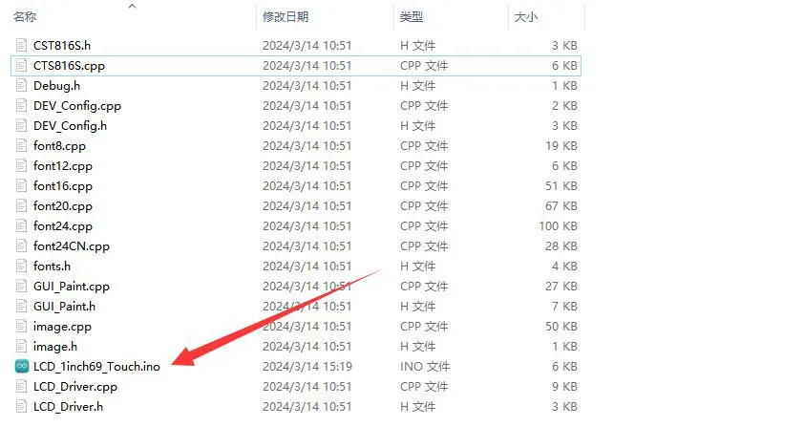Viewport: 804px width, 448px height.
Task: Click the 9 KB size of LCD_Driver.cpp
Action: [x=564, y=387]
